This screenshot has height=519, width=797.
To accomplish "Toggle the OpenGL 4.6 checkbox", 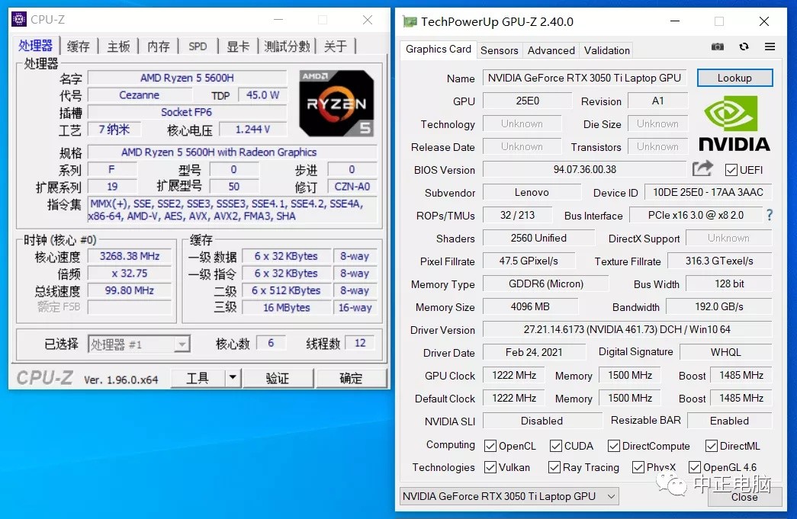I will [x=694, y=467].
